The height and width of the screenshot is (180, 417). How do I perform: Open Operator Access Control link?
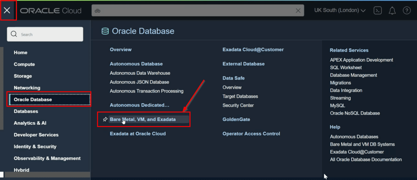coord(251,134)
